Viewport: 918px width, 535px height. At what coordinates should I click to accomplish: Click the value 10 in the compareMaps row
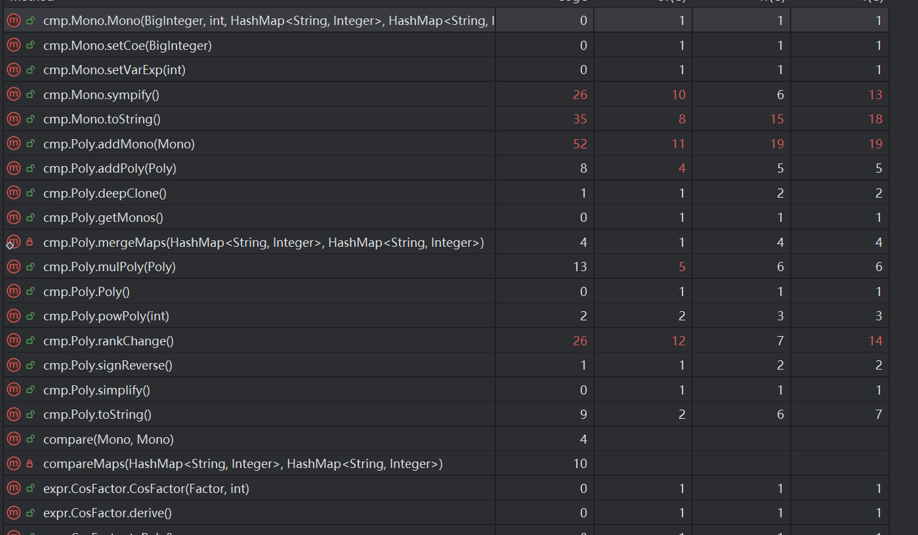579,464
